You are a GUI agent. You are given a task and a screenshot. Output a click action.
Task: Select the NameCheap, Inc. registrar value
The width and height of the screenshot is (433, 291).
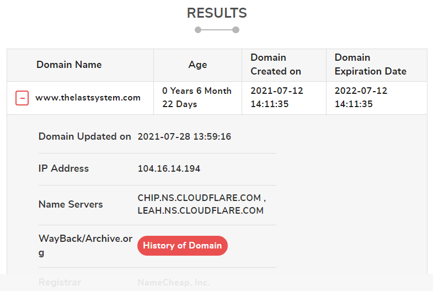pos(174,282)
